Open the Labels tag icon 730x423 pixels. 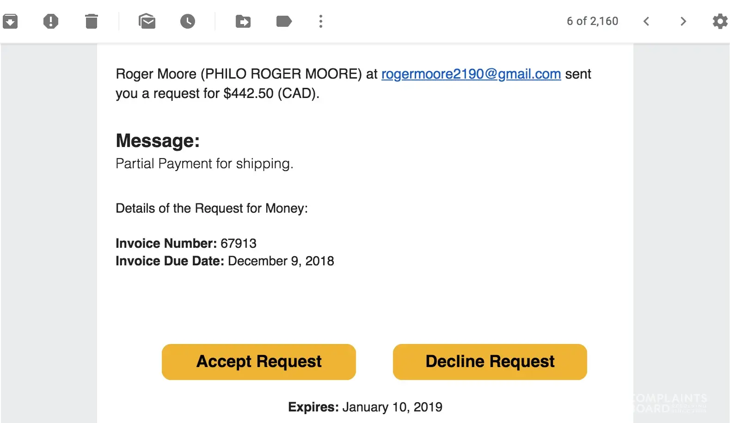click(x=284, y=21)
